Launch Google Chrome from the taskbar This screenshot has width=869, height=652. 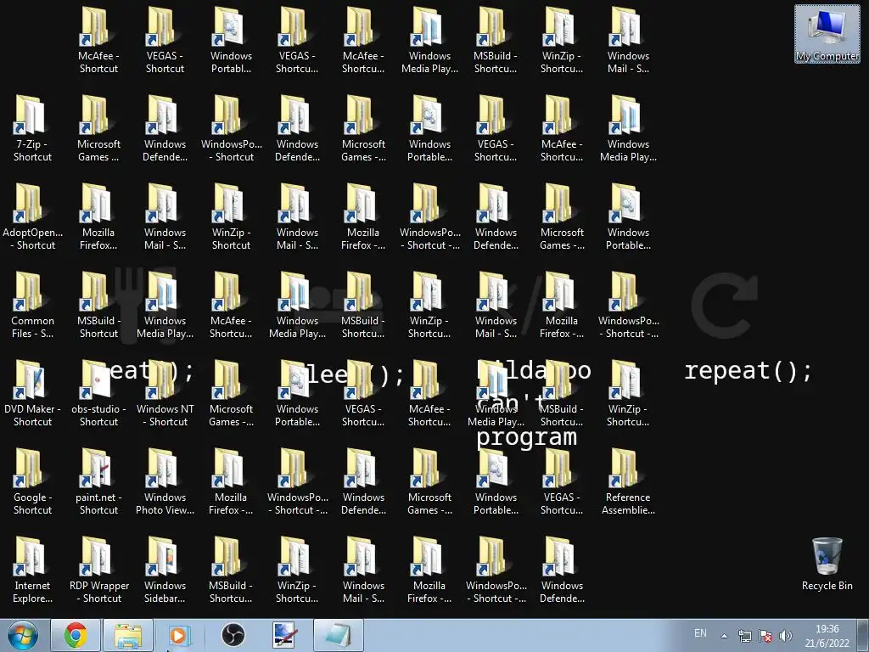click(76, 635)
